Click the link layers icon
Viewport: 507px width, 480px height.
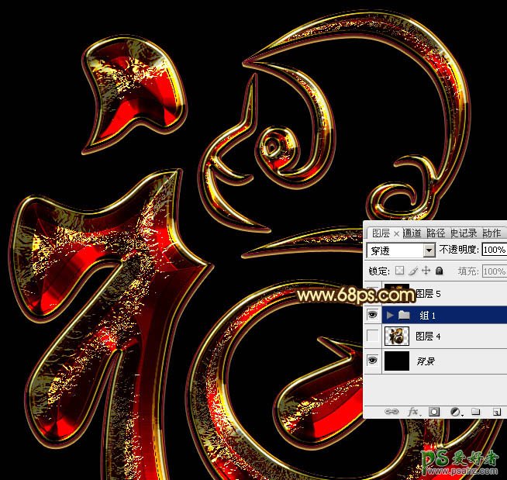coord(393,411)
